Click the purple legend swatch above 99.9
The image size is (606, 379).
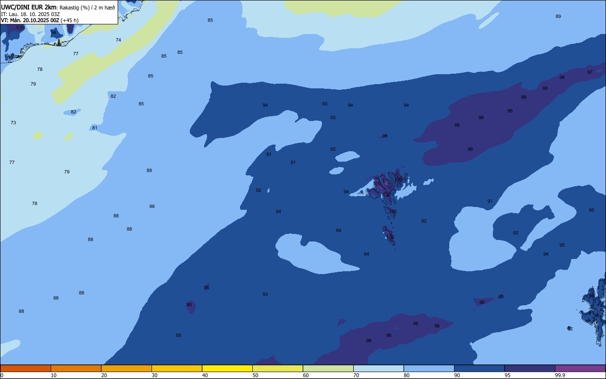pyautogui.click(x=580, y=368)
